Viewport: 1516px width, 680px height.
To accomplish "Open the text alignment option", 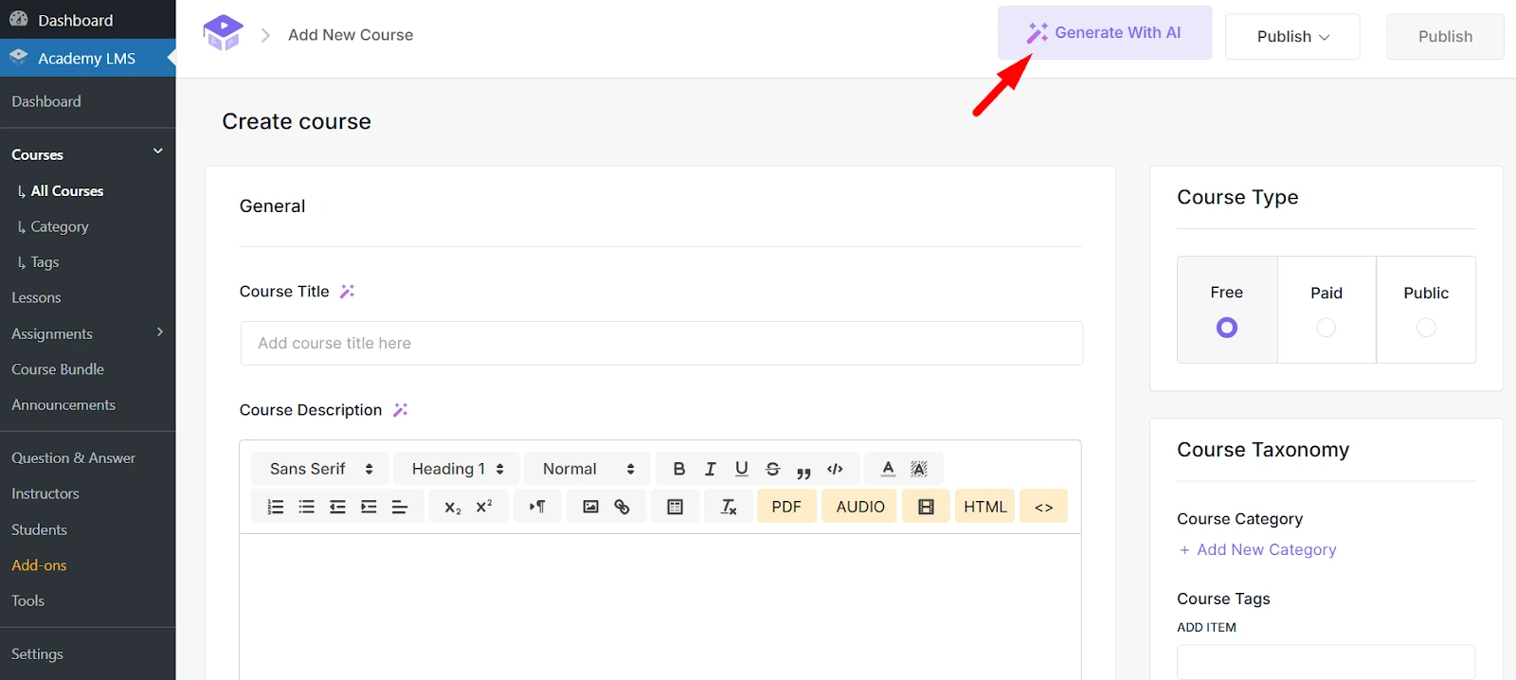I will pyautogui.click(x=400, y=507).
